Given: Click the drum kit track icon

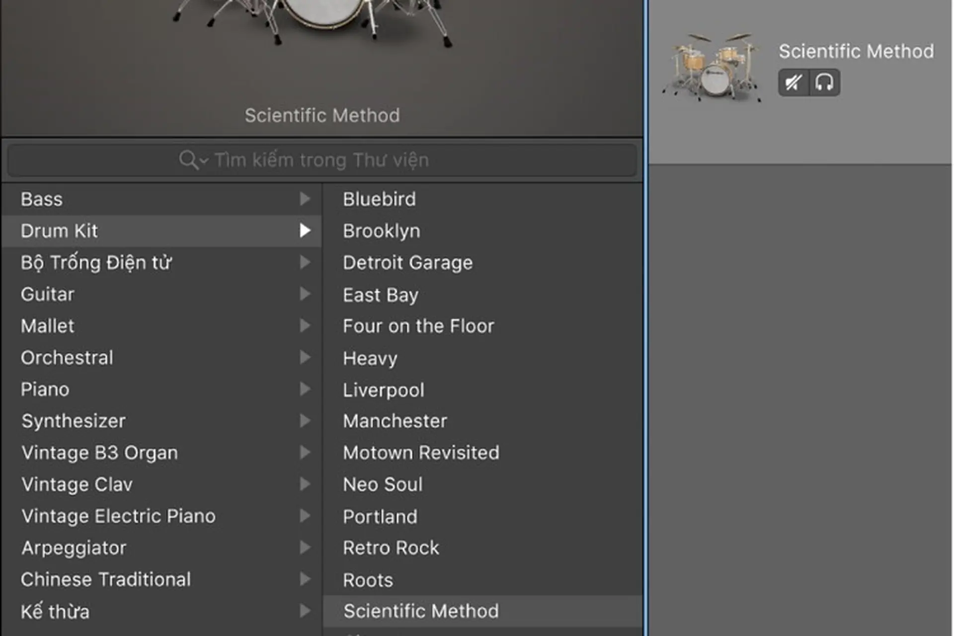Looking at the screenshot, I should click(712, 67).
